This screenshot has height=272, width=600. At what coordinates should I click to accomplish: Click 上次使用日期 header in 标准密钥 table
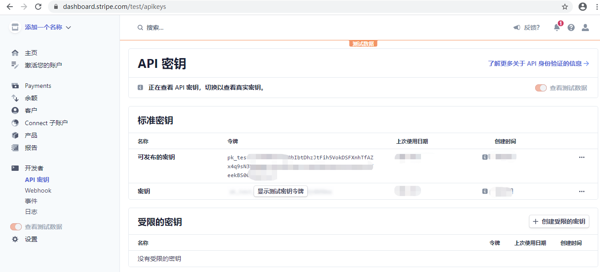pyautogui.click(x=412, y=142)
